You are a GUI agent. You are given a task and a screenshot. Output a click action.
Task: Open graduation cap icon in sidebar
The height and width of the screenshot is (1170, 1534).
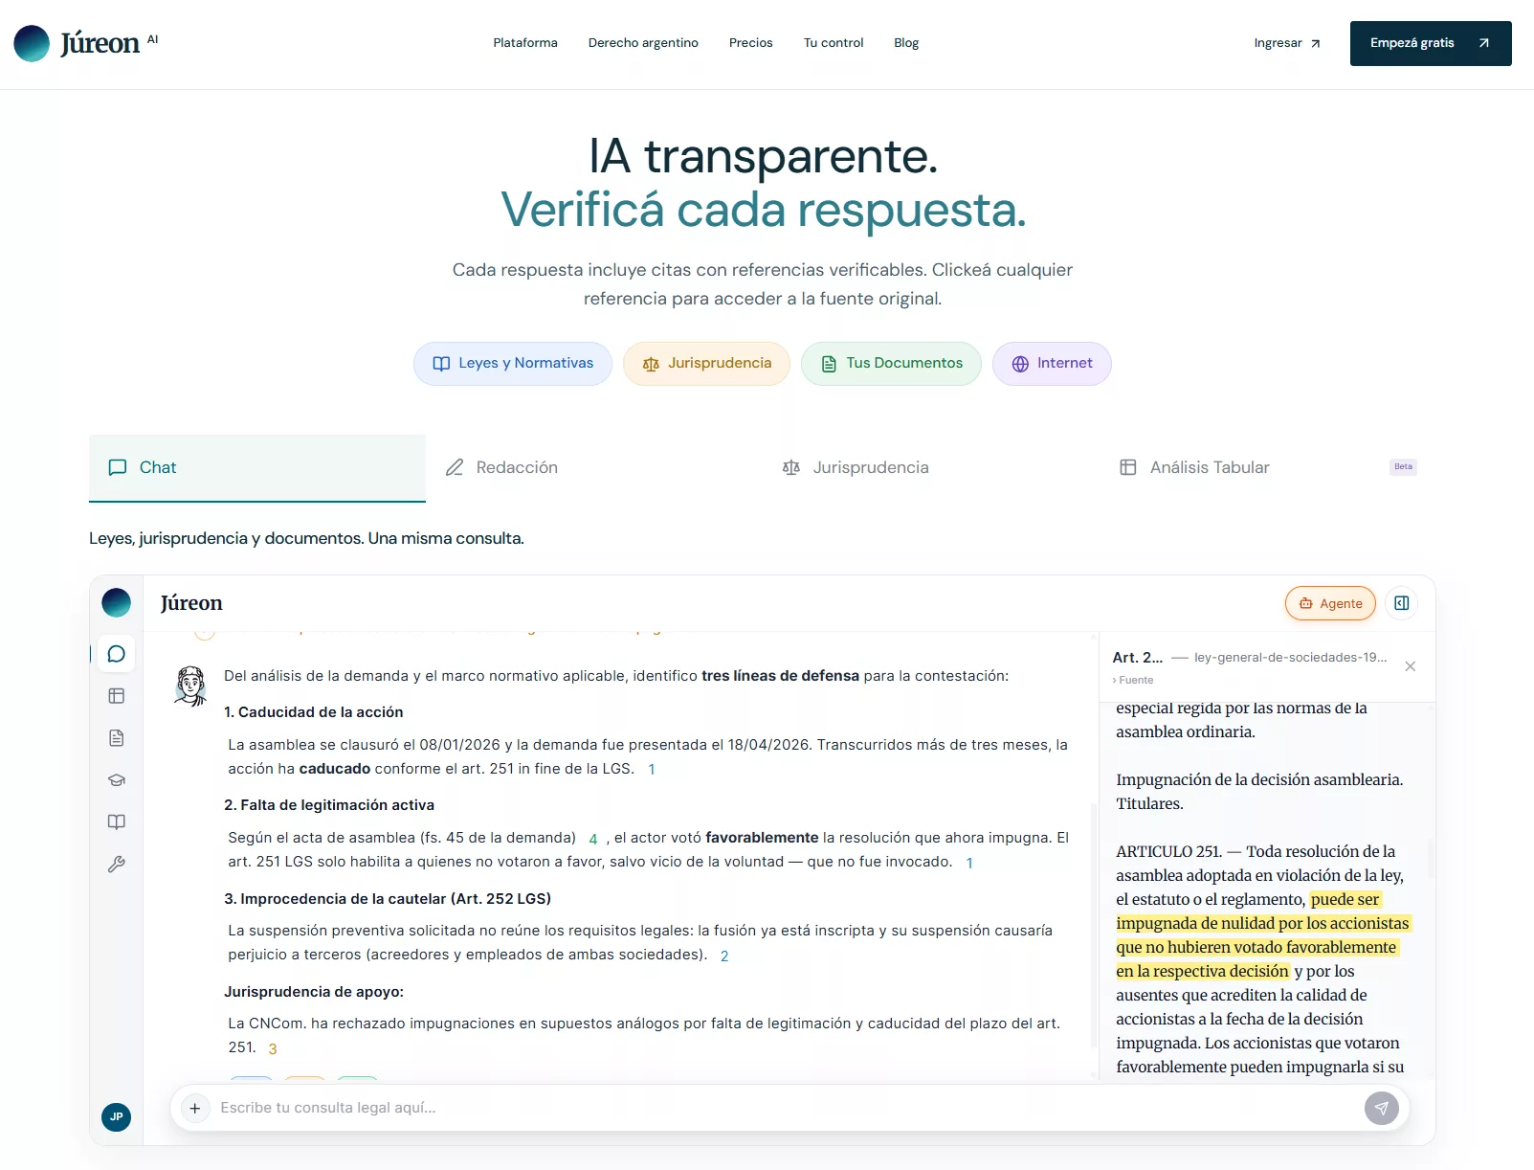117,780
